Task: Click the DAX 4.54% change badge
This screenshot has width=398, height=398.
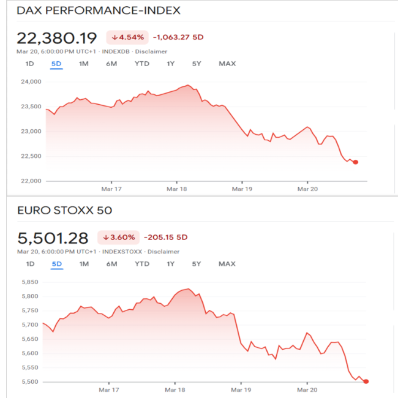Action: click(127, 37)
